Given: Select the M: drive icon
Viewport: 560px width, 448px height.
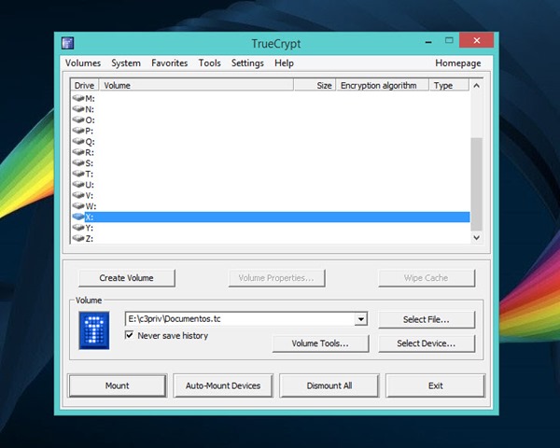Looking at the screenshot, I should click(78, 98).
